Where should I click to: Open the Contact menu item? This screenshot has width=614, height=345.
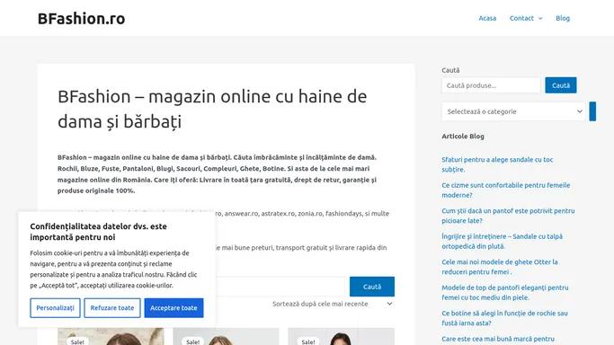tap(521, 18)
